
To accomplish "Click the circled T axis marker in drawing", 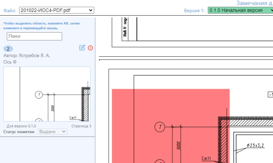I will click(x=160, y=127).
